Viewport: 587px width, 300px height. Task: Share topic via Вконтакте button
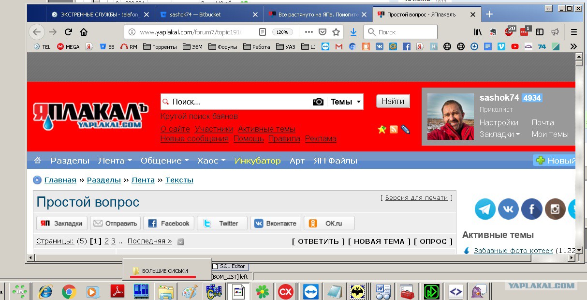276,223
